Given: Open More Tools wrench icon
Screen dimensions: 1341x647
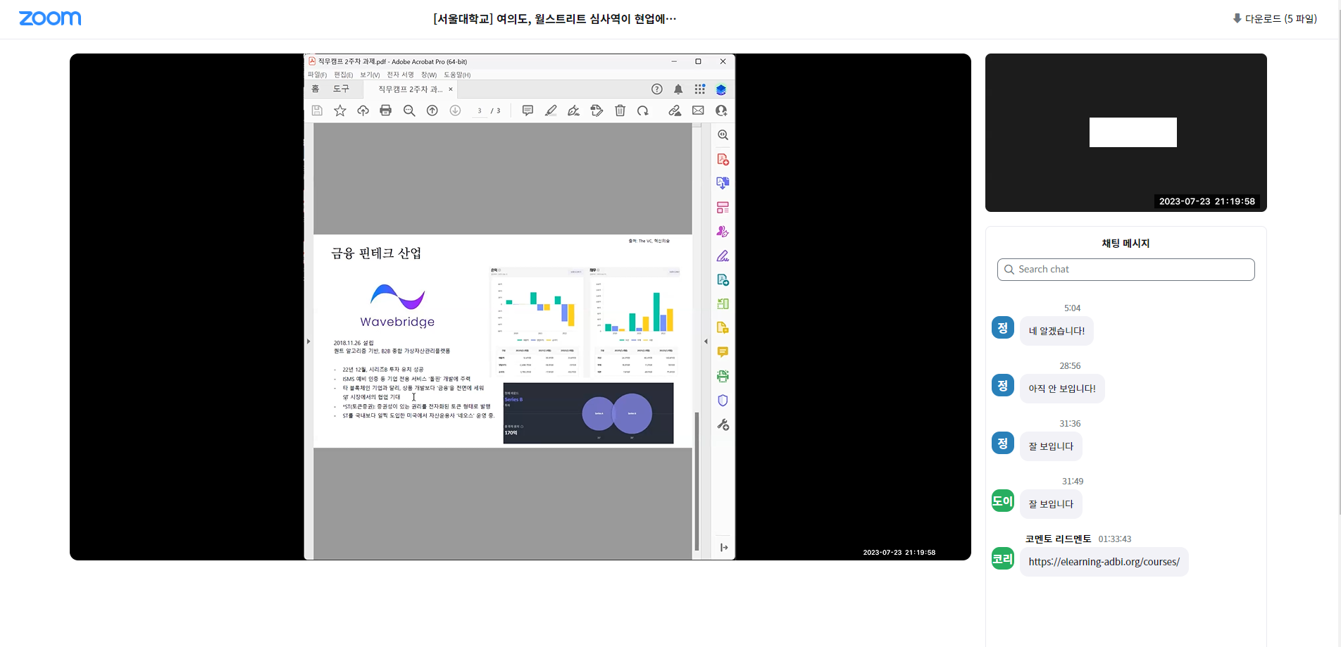Looking at the screenshot, I should pos(723,425).
